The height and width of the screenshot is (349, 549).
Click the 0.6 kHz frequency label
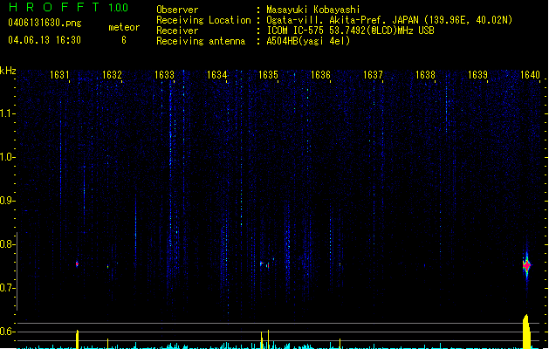[7, 332]
